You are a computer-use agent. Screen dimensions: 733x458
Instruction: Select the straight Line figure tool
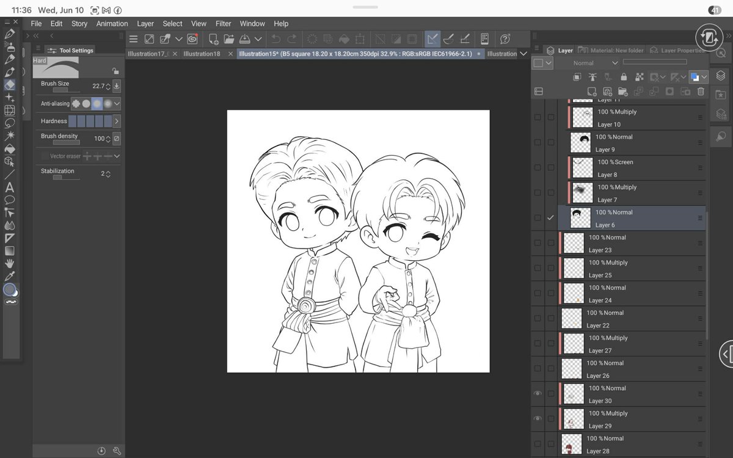[x=10, y=175]
